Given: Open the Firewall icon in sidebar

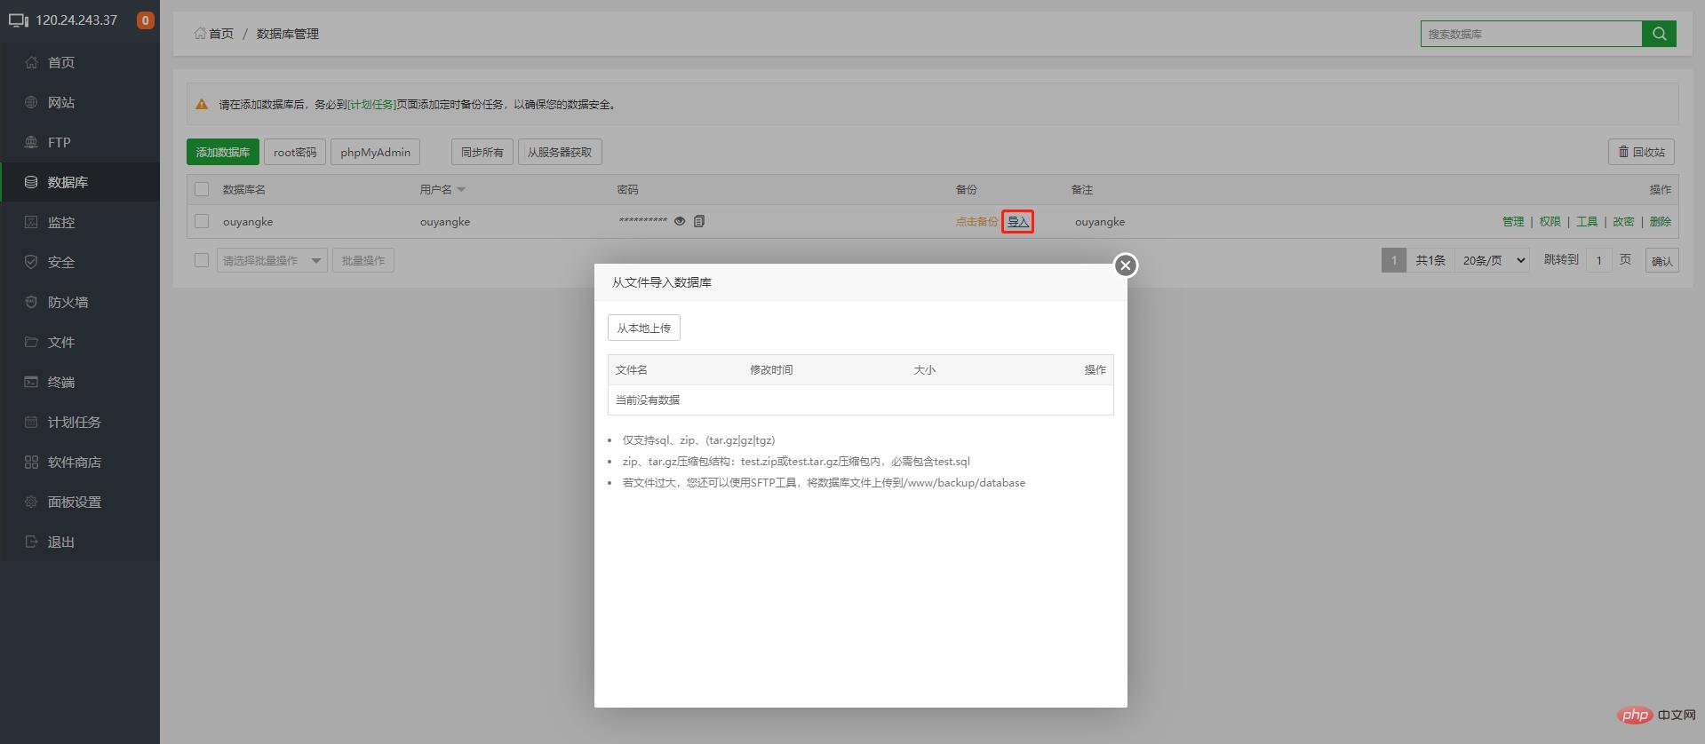Looking at the screenshot, I should (x=31, y=302).
